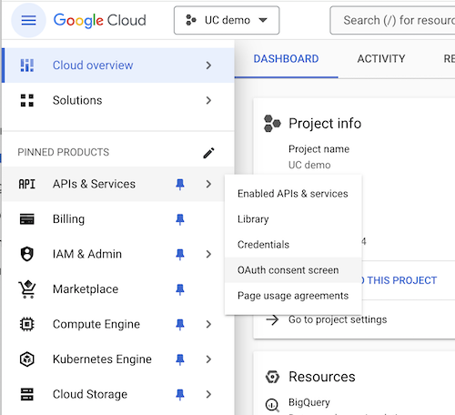Image resolution: width=455 pixels, height=415 pixels.
Task: Click the Kubernetes Engine hexagon icon
Action: click(x=27, y=359)
